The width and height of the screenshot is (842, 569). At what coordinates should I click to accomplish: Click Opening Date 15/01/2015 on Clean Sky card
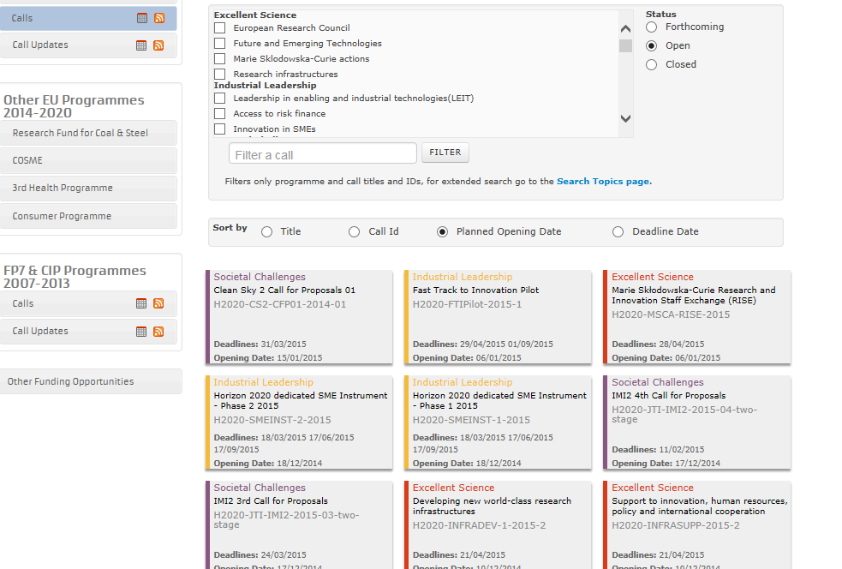pyautogui.click(x=268, y=358)
